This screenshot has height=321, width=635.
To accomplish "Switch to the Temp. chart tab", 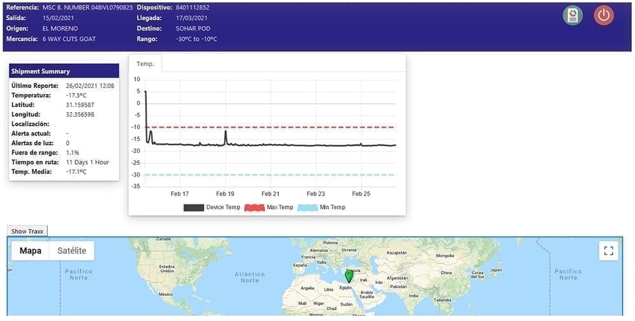I will [145, 64].
